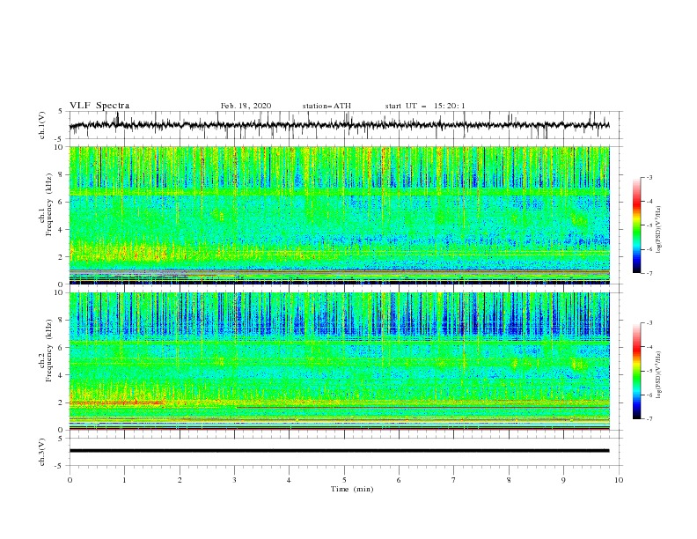Viewport: 697px width, 539px height.
Task: Select the "Feb. 18, 2020" date text
Action: pos(246,106)
